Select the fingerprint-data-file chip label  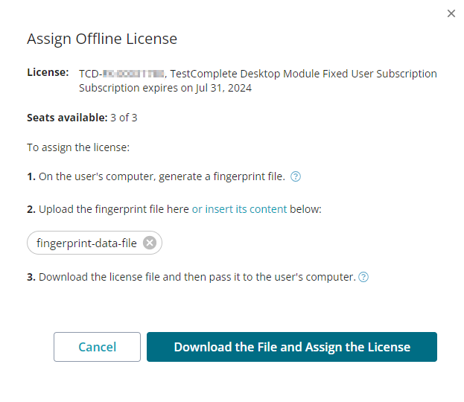click(86, 243)
